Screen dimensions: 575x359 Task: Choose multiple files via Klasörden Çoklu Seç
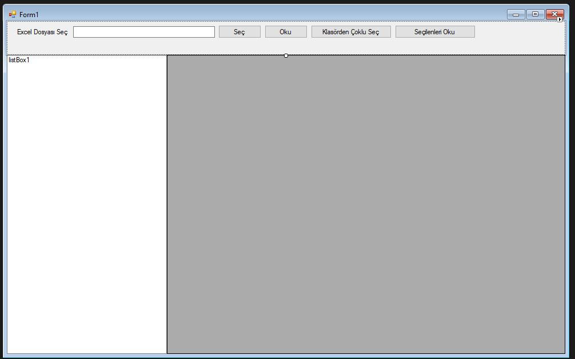click(351, 31)
